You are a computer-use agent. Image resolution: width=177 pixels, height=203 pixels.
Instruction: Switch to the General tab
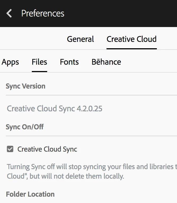click(80, 39)
